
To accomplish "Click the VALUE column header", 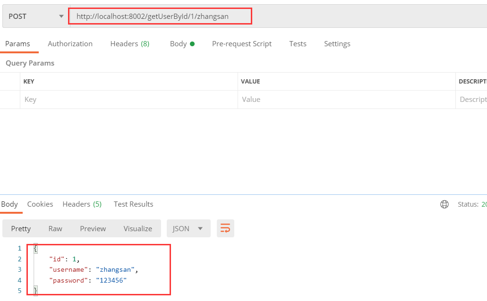I will (250, 81).
